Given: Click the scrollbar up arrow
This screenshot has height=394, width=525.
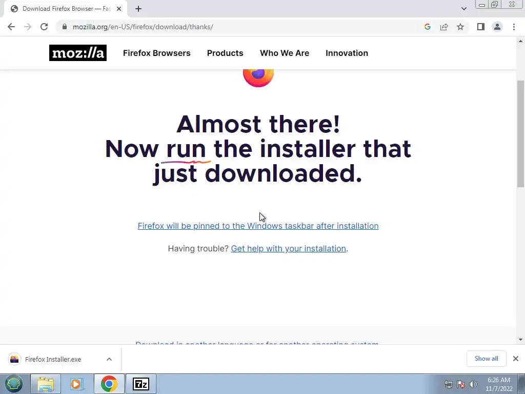Looking at the screenshot, I should tap(521, 41).
